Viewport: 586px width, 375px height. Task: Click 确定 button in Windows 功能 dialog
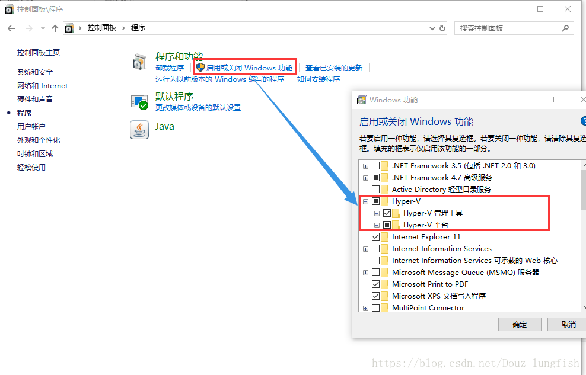pos(520,324)
